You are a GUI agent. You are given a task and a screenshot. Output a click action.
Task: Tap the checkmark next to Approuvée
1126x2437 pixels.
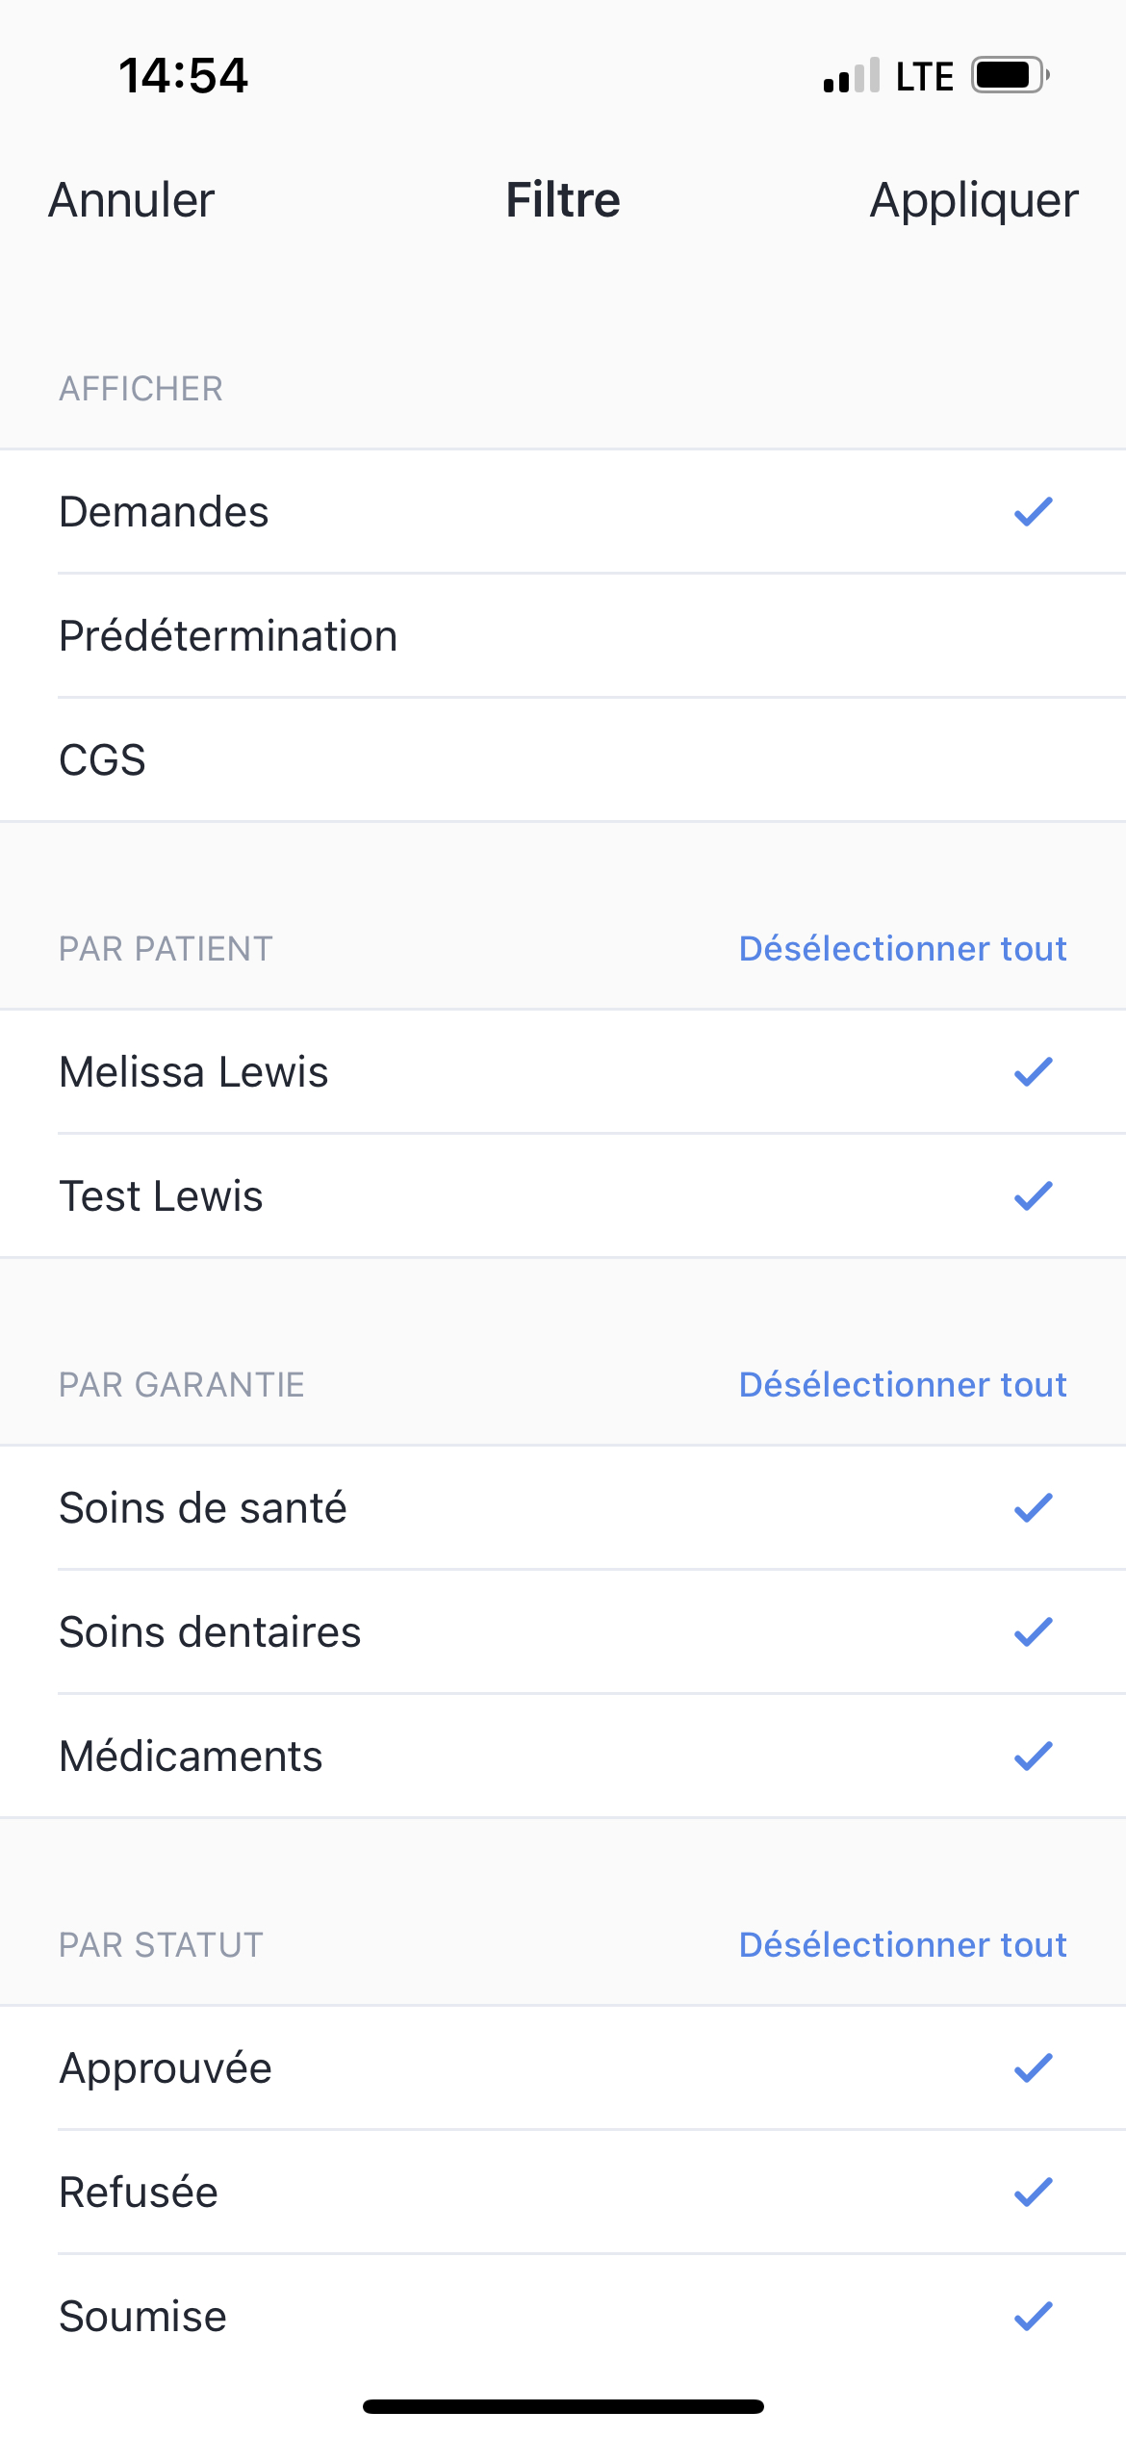point(1033,2068)
